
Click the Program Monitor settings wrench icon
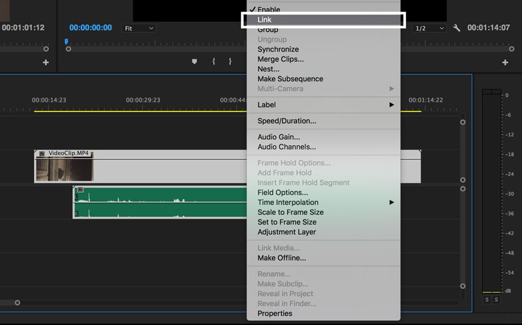click(x=457, y=28)
